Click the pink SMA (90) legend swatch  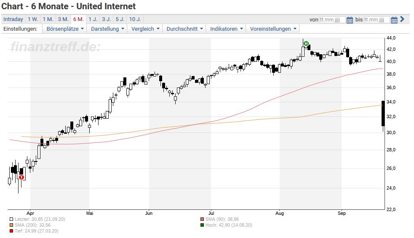pyautogui.click(x=202, y=219)
